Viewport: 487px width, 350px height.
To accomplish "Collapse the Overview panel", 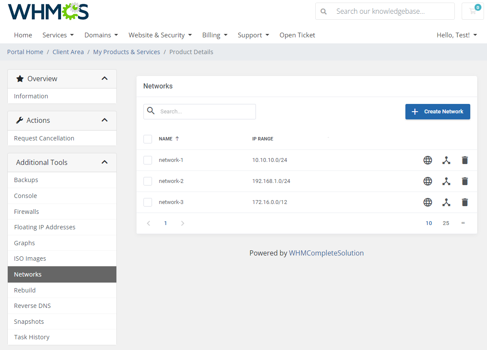I will (x=104, y=79).
